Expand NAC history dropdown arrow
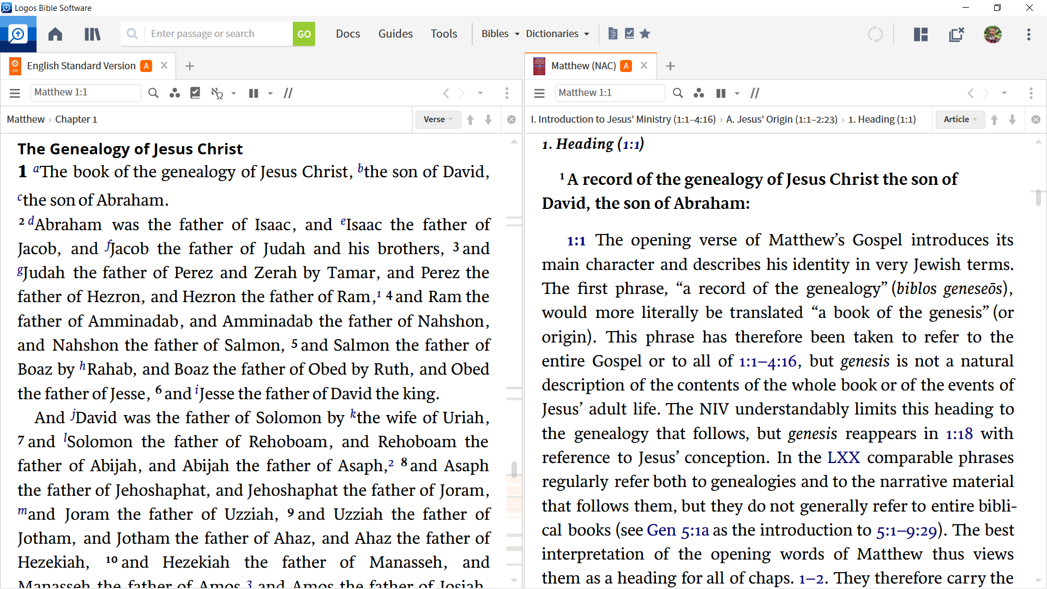 1004,93
